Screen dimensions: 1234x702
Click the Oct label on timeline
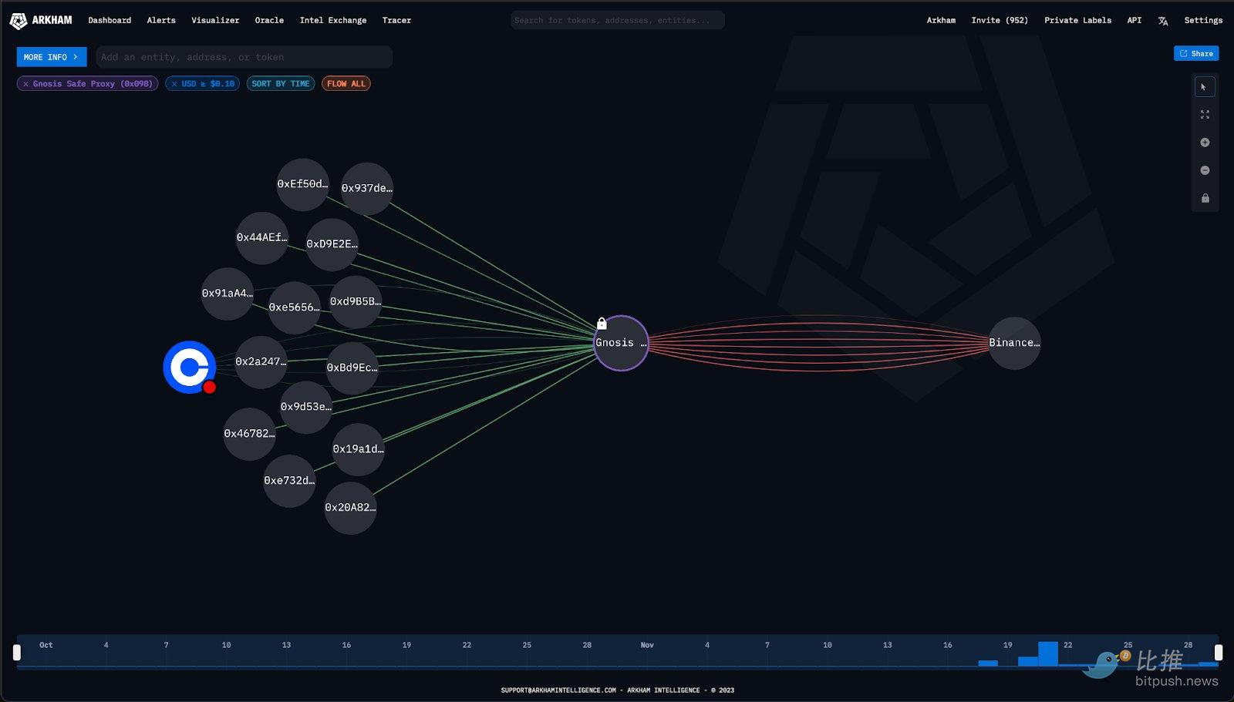46,645
